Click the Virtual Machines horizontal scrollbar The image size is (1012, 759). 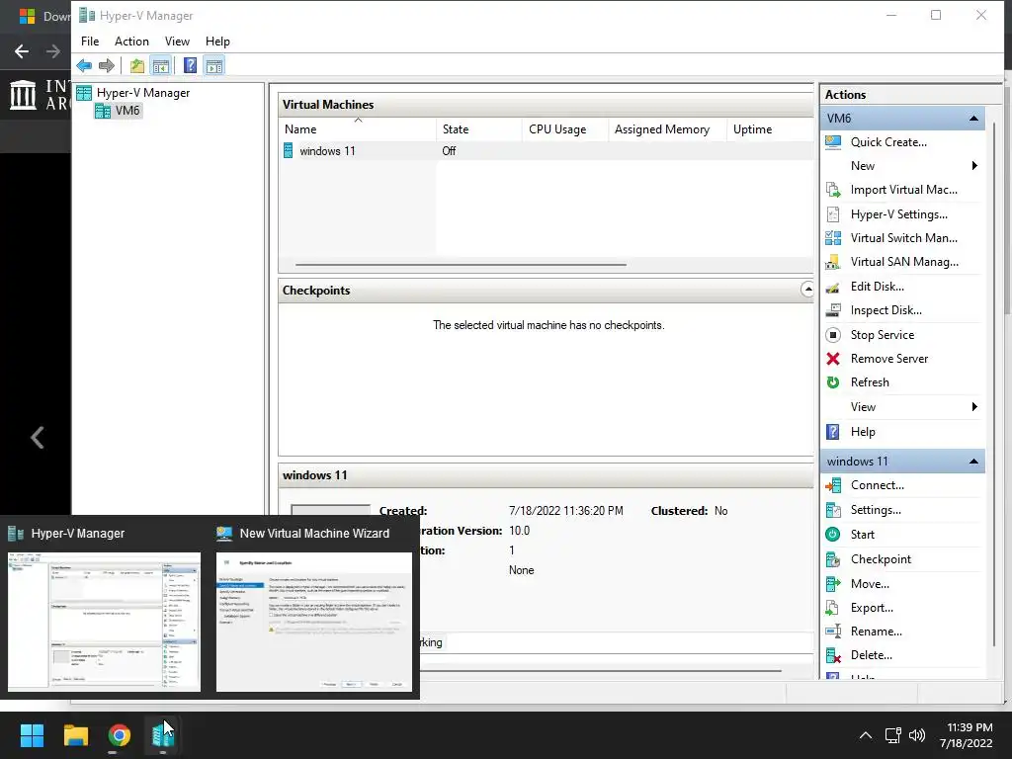pos(461,265)
